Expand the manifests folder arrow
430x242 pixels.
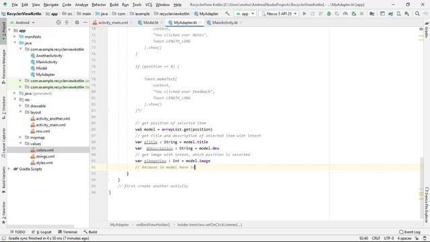coord(15,36)
